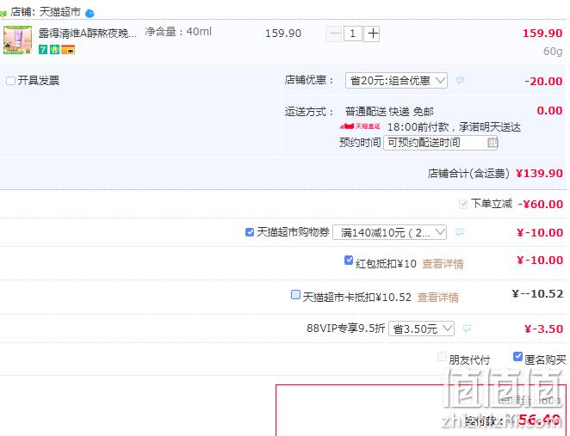570x436 pixels.
Task: Toggle the 下单立减 checkbox
Action: [x=463, y=204]
